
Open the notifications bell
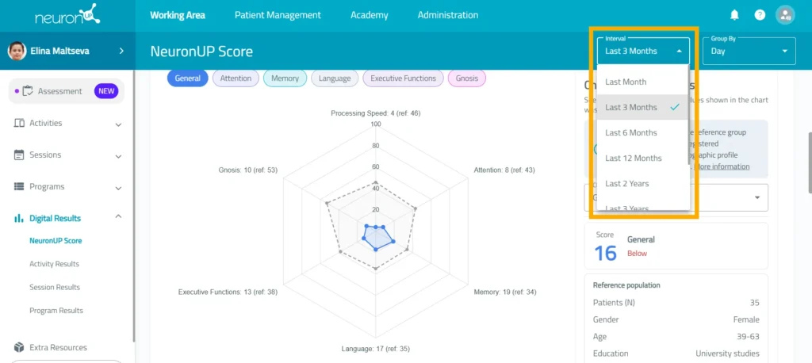(x=734, y=16)
